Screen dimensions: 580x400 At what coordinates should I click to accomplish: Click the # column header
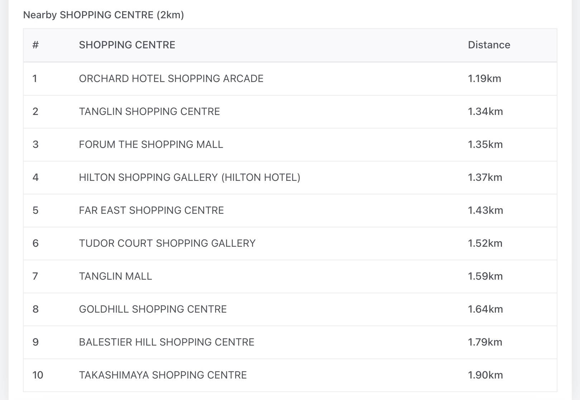[x=35, y=45]
